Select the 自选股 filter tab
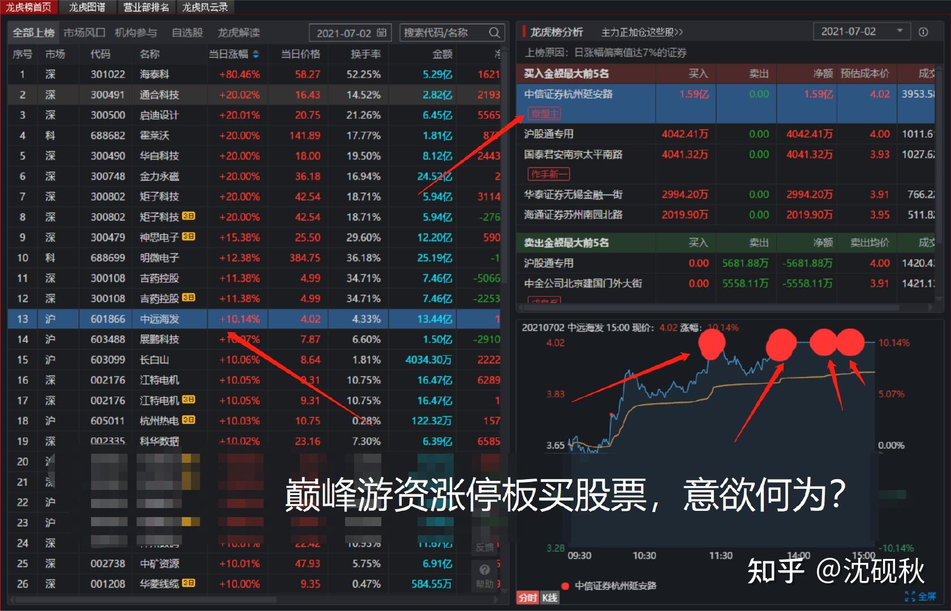951x611 pixels. (187, 33)
